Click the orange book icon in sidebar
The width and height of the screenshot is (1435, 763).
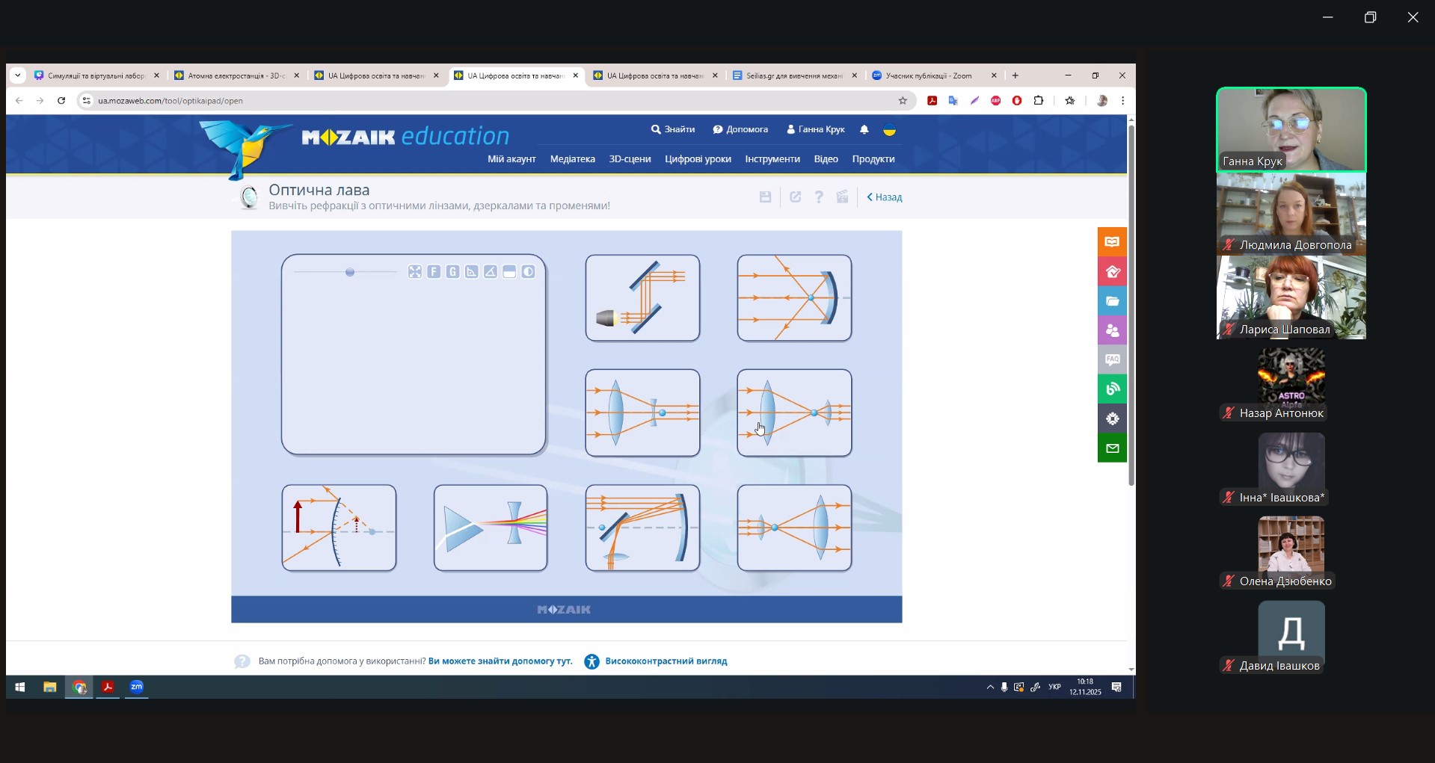tap(1112, 242)
